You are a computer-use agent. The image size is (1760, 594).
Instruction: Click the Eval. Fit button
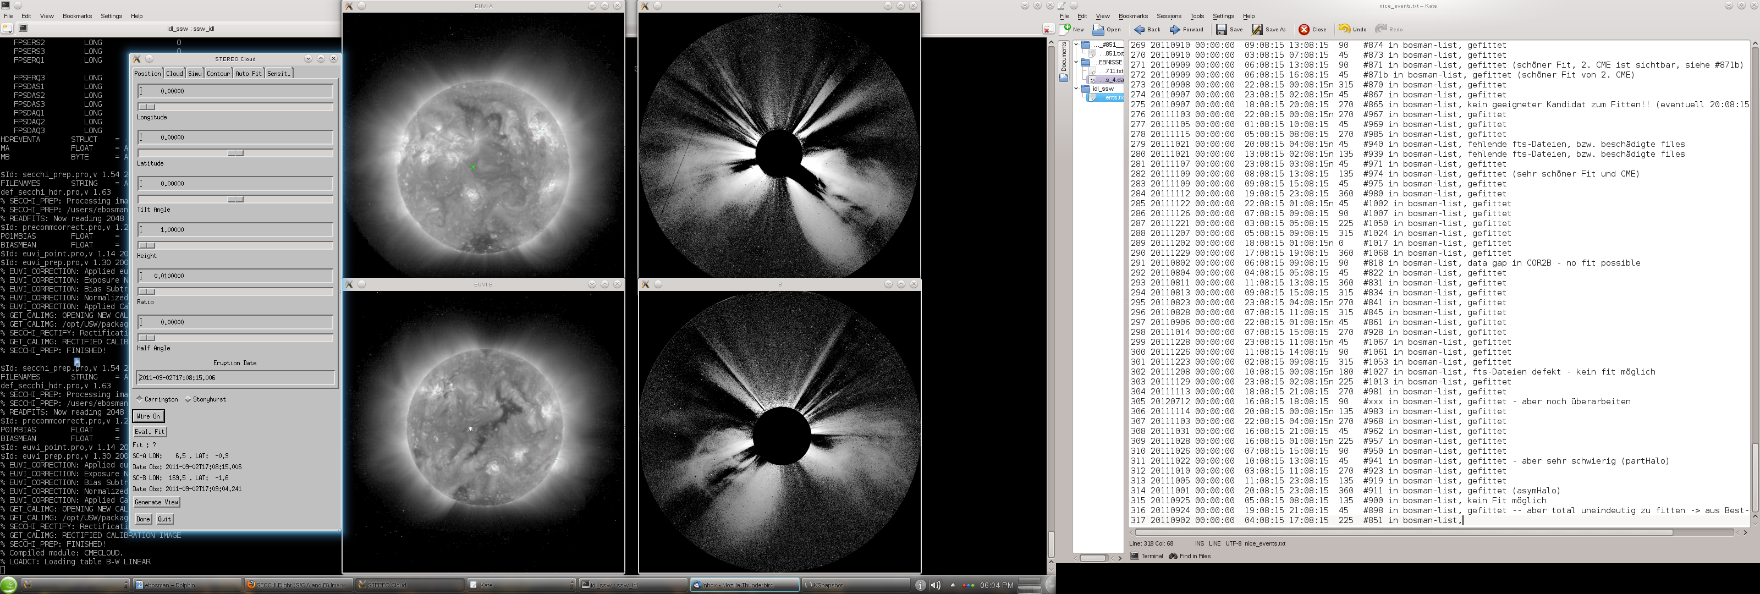click(150, 431)
